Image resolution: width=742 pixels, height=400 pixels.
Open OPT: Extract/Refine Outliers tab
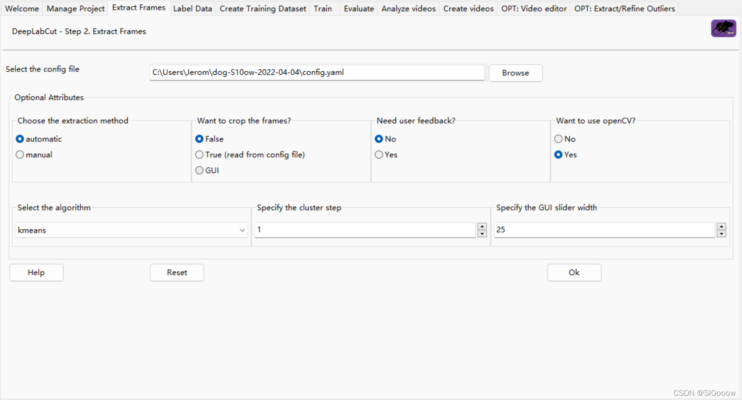[x=625, y=8]
